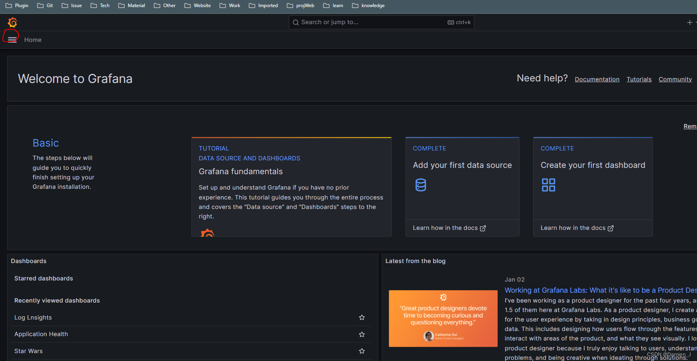Open the Documentation link

point(597,79)
